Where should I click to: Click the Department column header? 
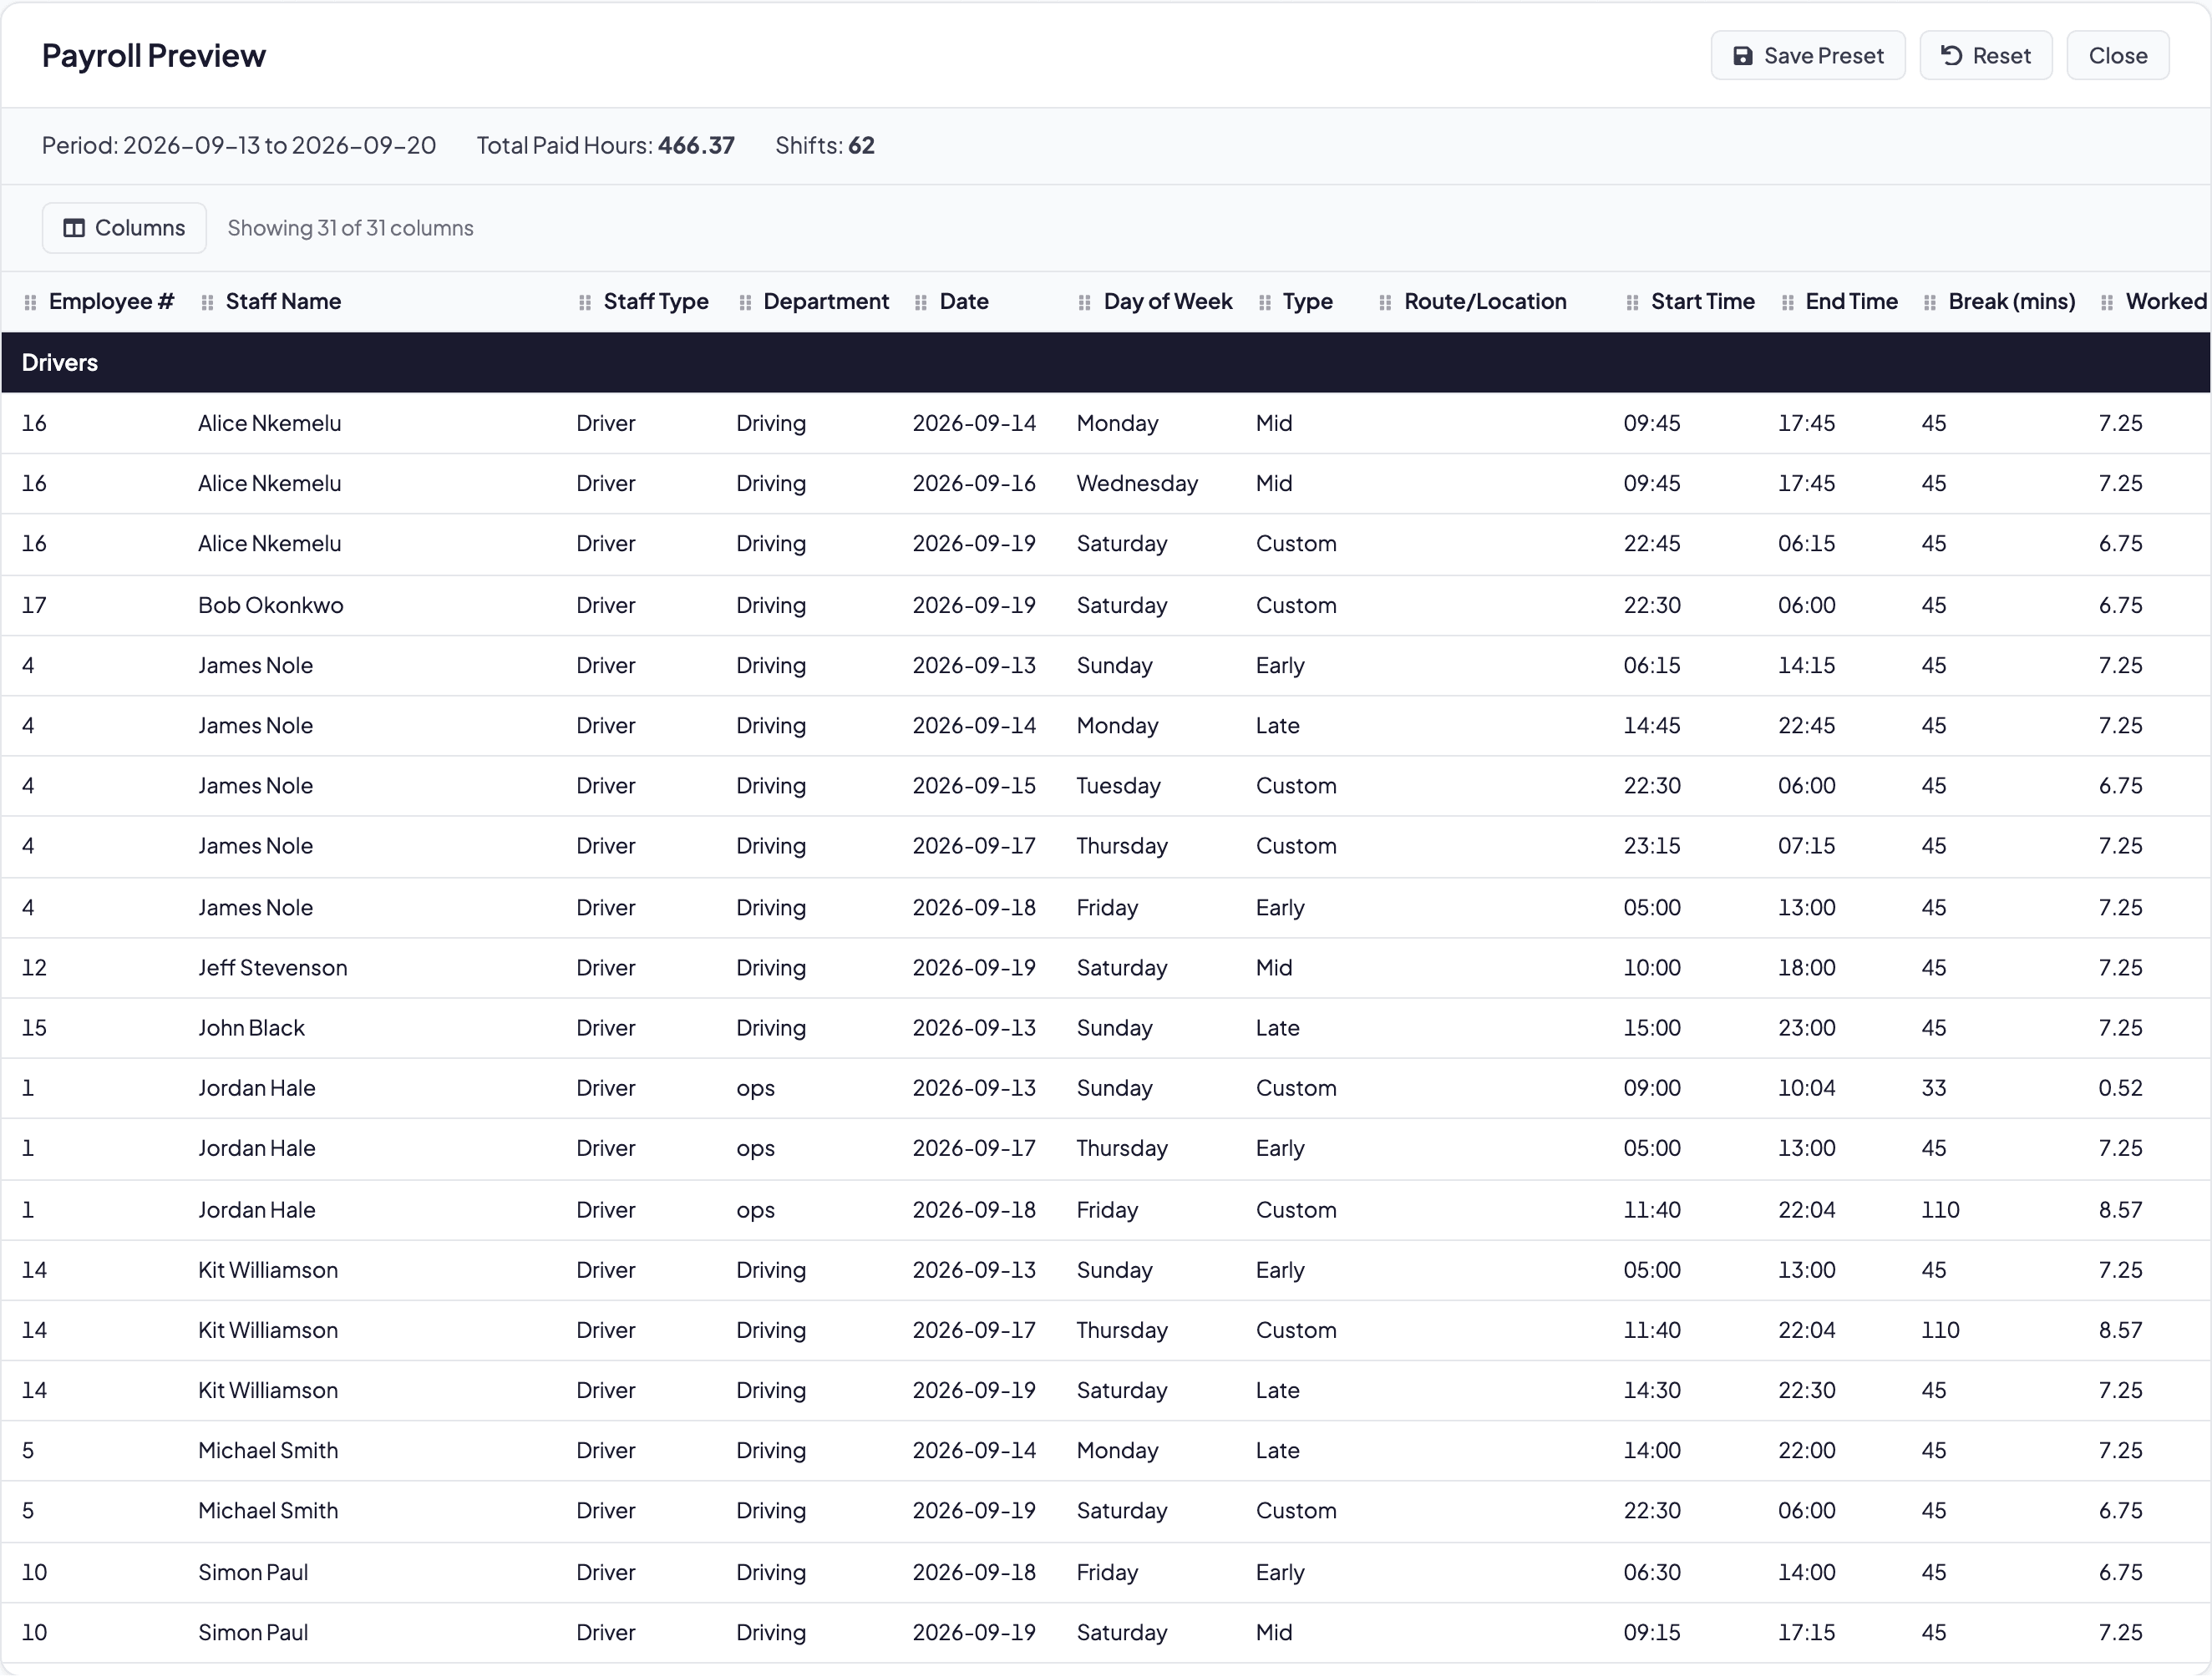pos(826,302)
